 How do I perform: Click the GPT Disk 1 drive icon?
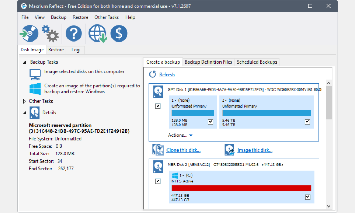[158, 92]
